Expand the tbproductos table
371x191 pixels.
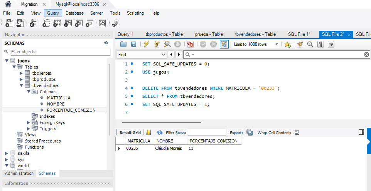21,79
